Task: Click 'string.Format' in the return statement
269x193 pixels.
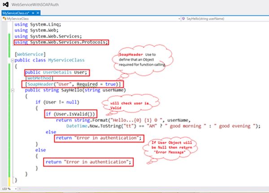Action: click(x=91, y=120)
